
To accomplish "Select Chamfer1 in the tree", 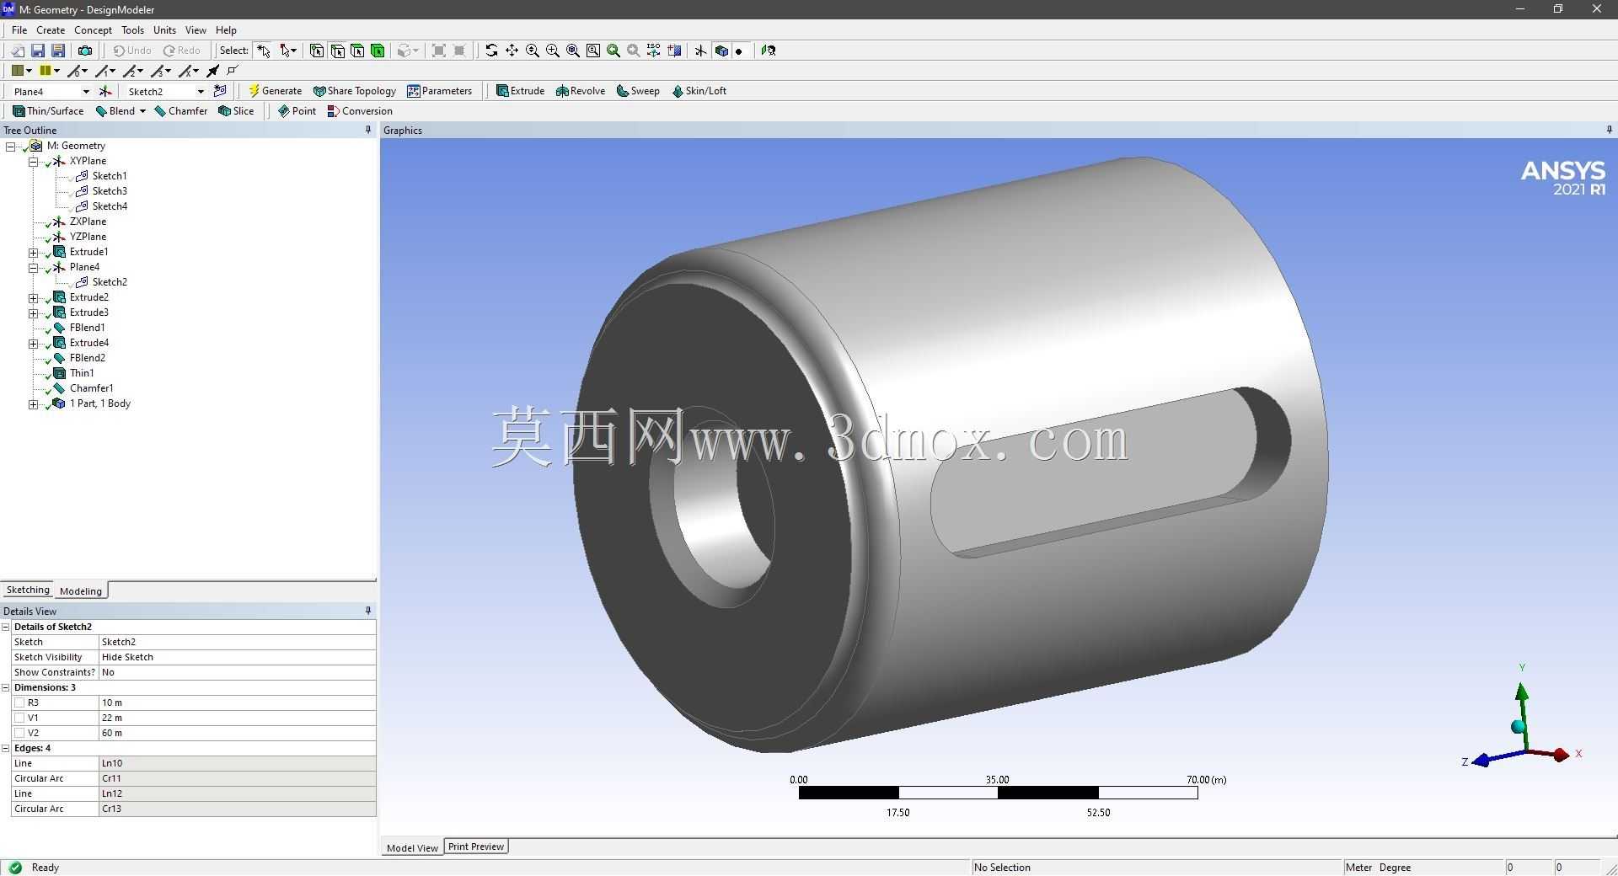I will point(91,388).
